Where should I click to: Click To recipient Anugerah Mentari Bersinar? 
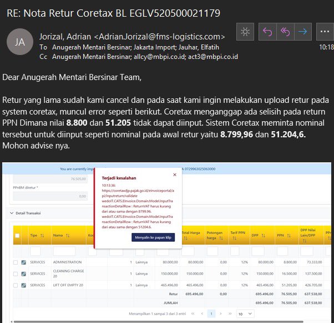[92, 47]
